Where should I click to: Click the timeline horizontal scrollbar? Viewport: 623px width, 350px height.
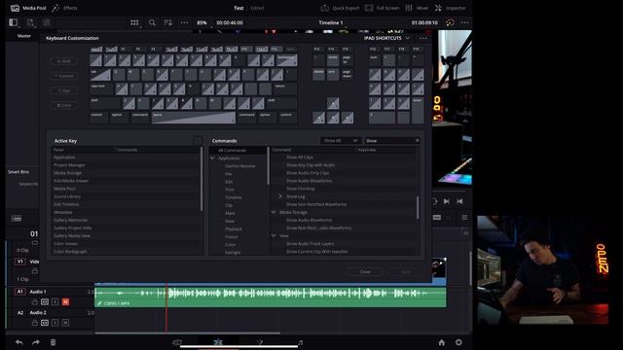(x=187, y=332)
